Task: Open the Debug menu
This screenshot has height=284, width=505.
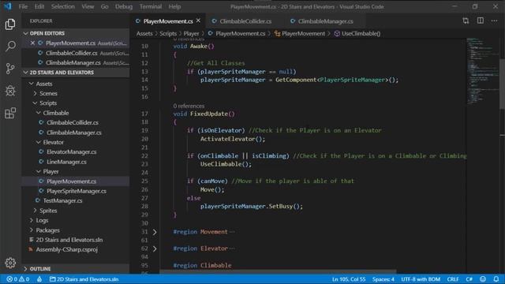Action: pos(124,6)
